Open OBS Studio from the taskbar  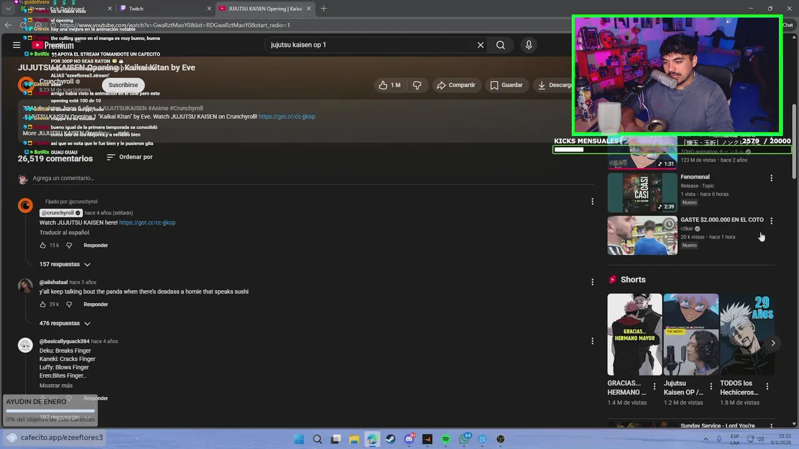coord(501,439)
